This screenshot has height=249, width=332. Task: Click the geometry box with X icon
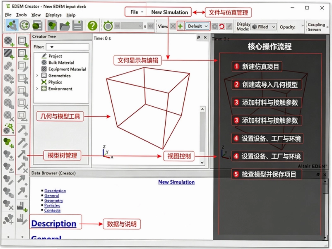point(23,103)
